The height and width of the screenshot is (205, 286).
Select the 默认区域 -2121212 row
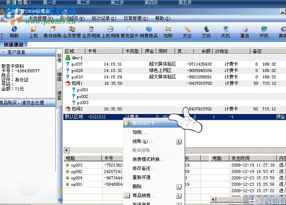[174, 117]
